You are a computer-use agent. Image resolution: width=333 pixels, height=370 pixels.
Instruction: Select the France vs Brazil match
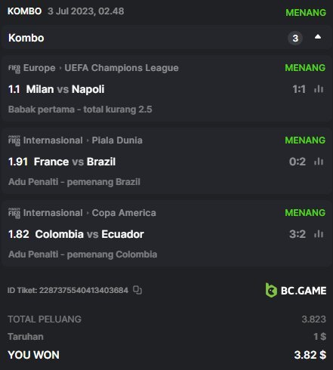[75, 162]
